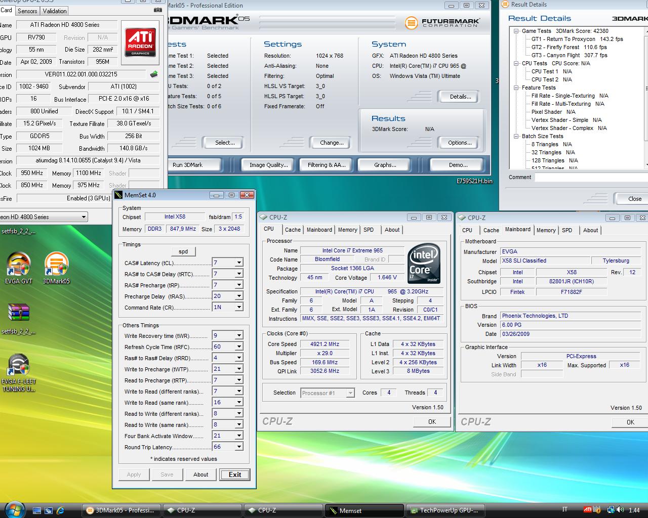Click the GPU-Z screenshot camera icon
Viewport: 648px width, 518px height.
pos(158,10)
